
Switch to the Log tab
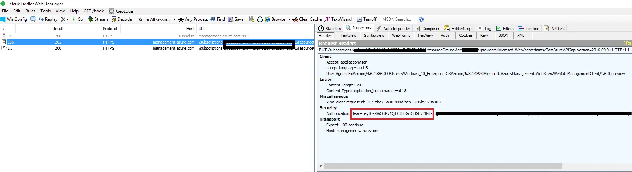click(484, 29)
